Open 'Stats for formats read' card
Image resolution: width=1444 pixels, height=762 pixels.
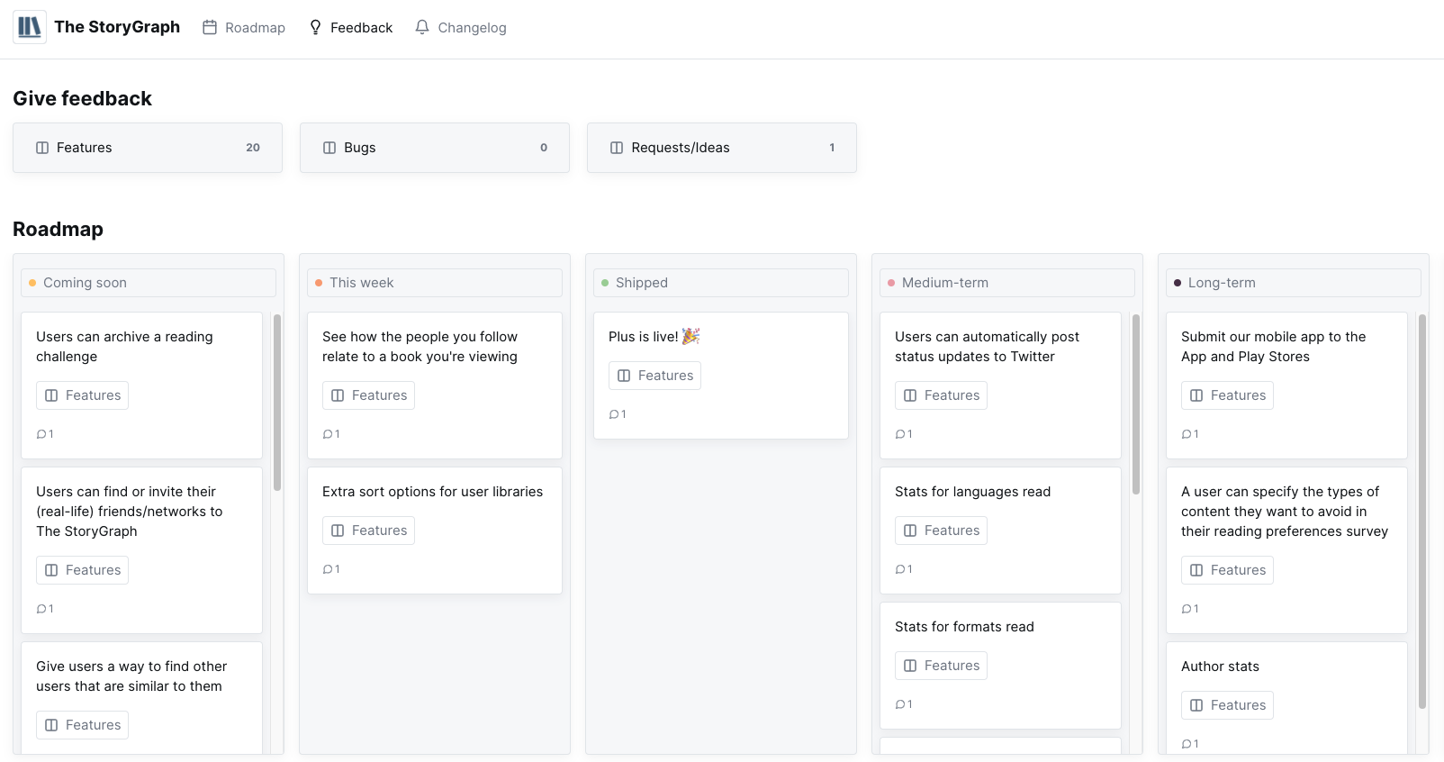[1001, 666]
